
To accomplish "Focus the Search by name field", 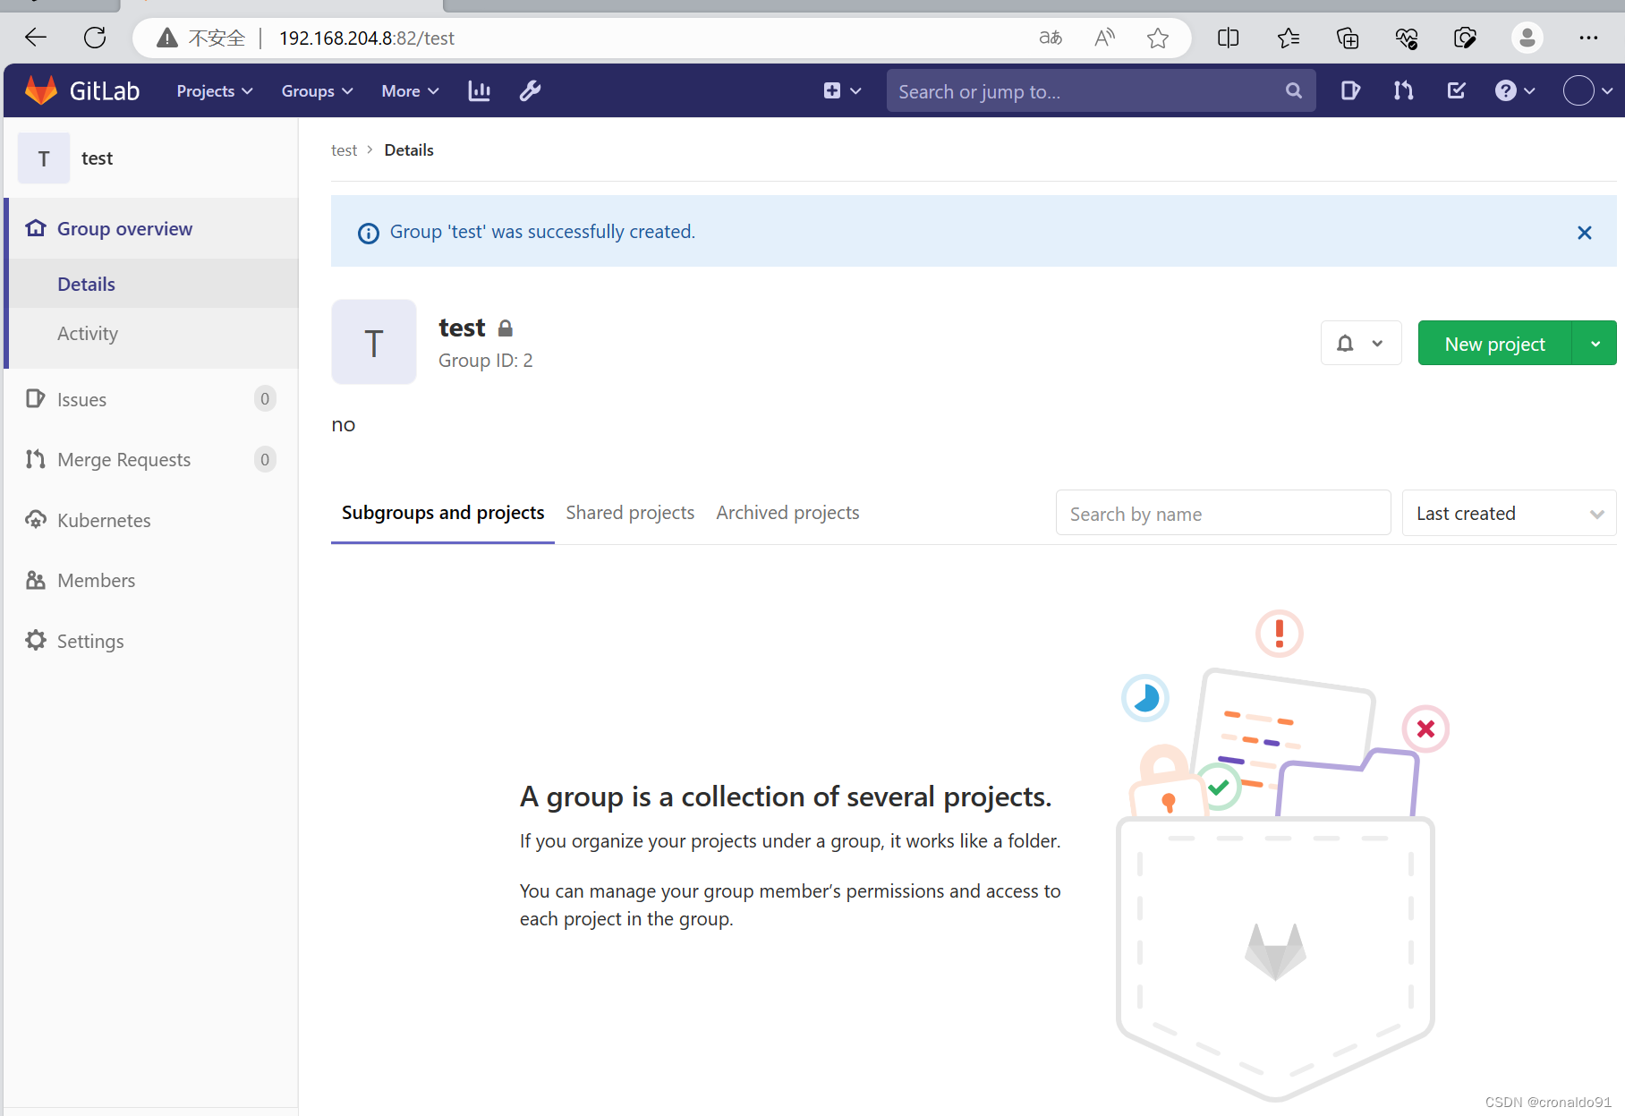I will coord(1223,514).
